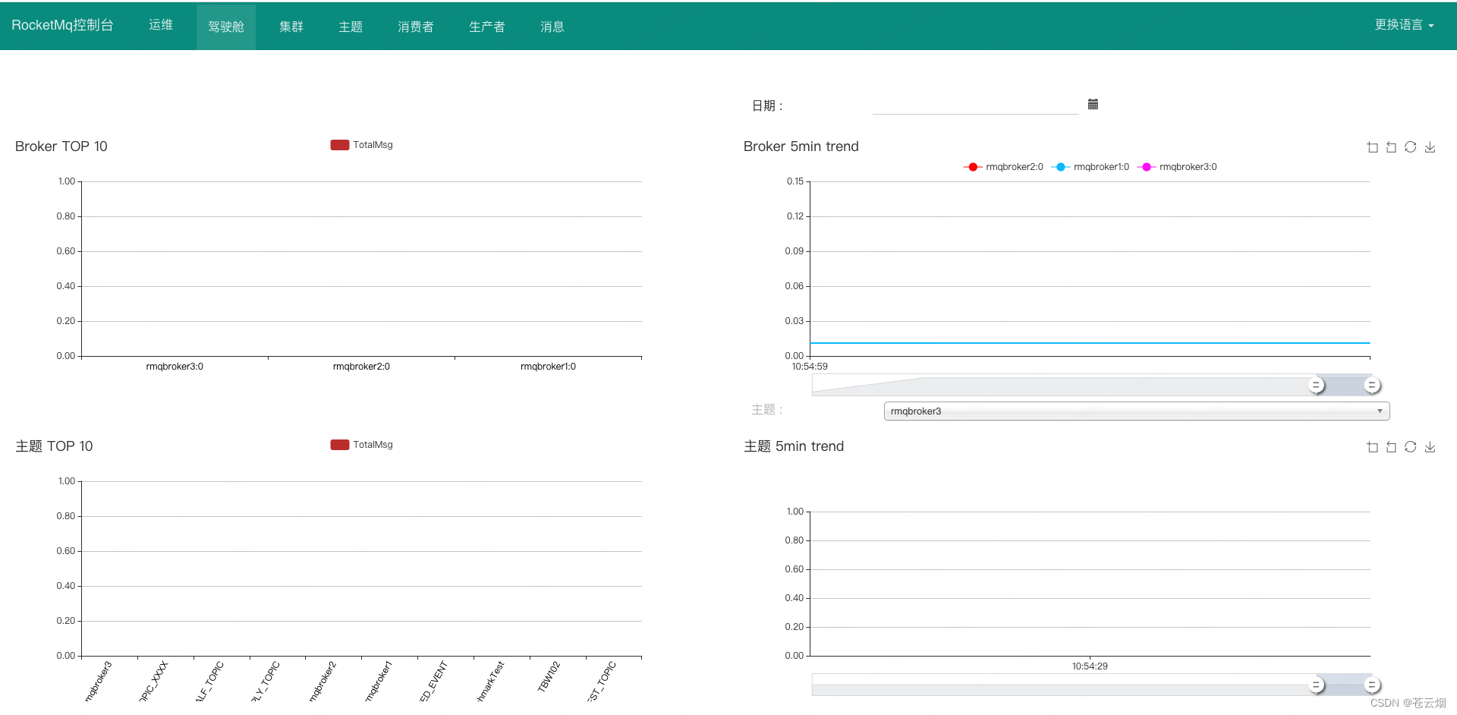
Task: Click the 10:54:29 time label
Action: [x=1090, y=666]
